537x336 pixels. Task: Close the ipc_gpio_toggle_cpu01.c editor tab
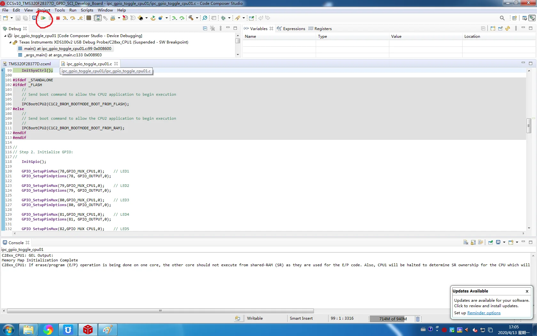[x=116, y=64]
